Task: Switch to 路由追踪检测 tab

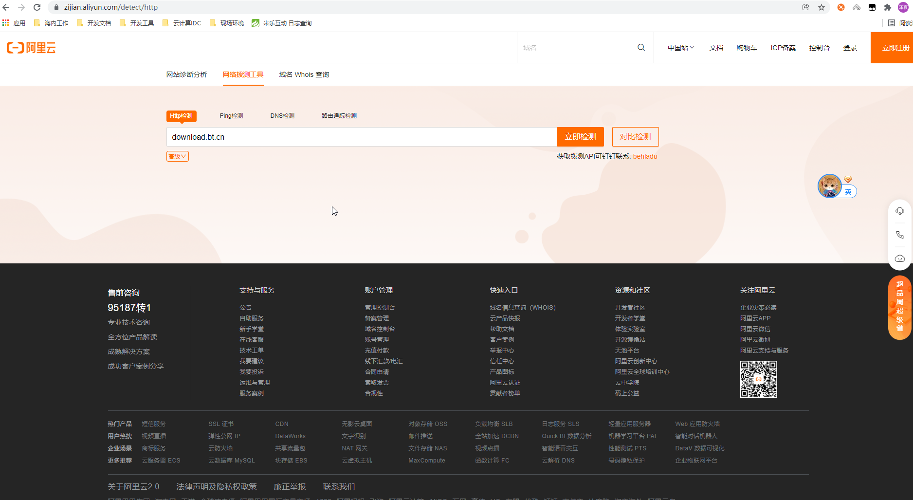Action: pyautogui.click(x=339, y=116)
